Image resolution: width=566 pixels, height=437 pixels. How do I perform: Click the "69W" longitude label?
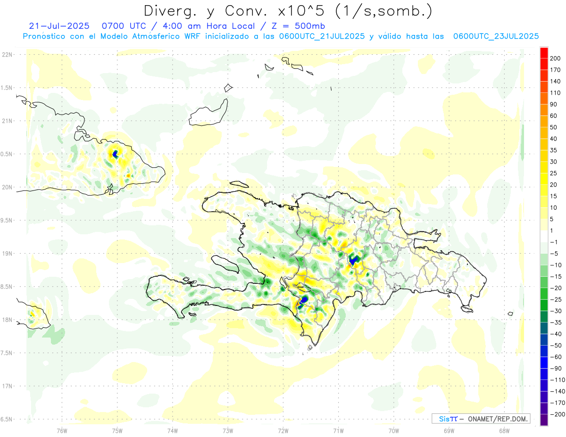(x=449, y=430)
